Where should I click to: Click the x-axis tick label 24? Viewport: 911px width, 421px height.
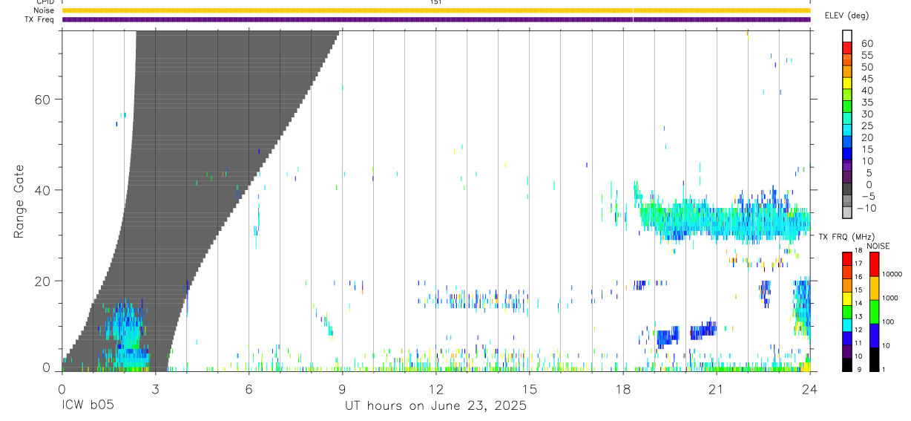click(x=809, y=390)
